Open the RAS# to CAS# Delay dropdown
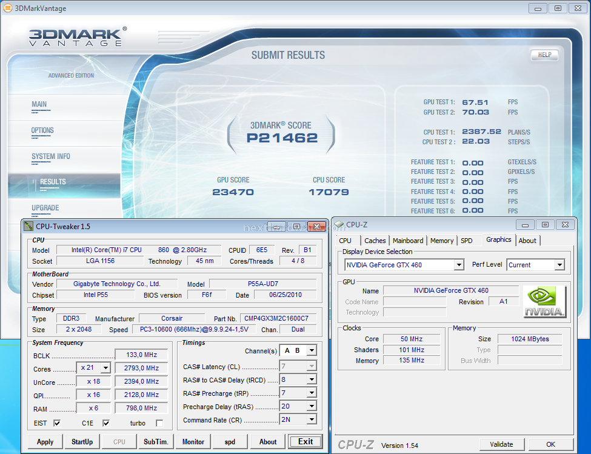591x454 pixels. [x=312, y=379]
